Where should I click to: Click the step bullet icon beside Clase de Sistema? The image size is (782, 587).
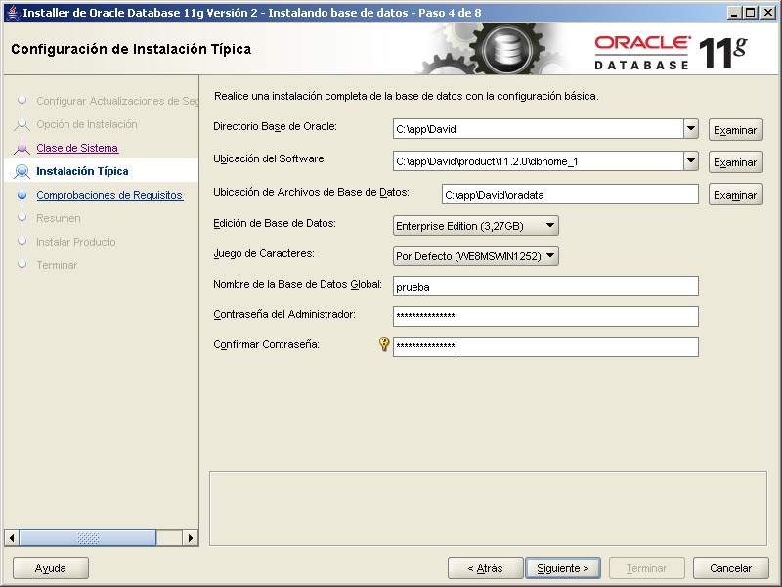(22, 148)
